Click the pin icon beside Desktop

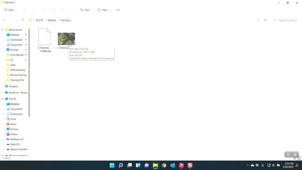click(x=25, y=34)
